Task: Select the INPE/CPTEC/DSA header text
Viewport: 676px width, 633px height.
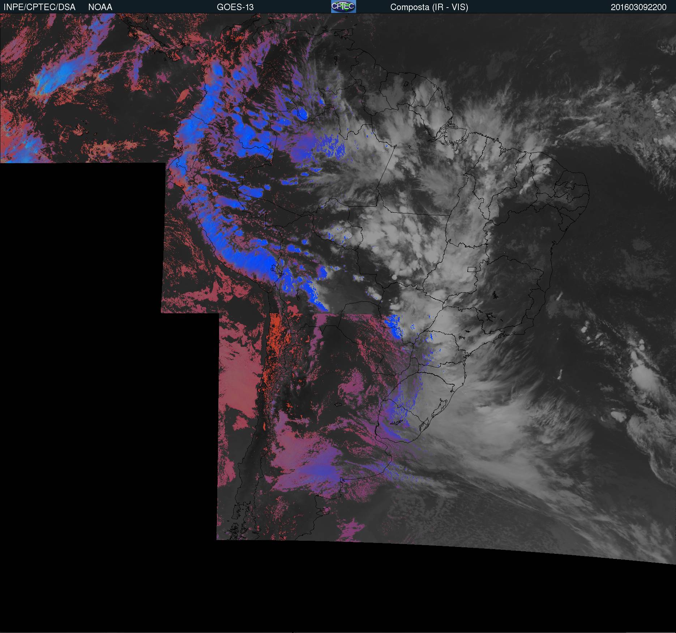Action: [x=39, y=7]
